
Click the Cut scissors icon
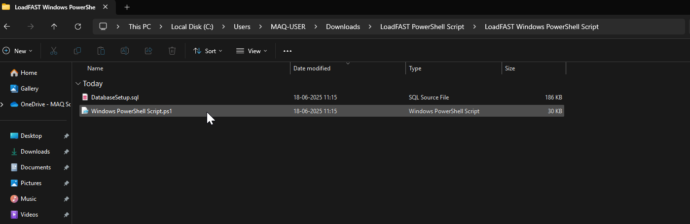click(x=54, y=51)
